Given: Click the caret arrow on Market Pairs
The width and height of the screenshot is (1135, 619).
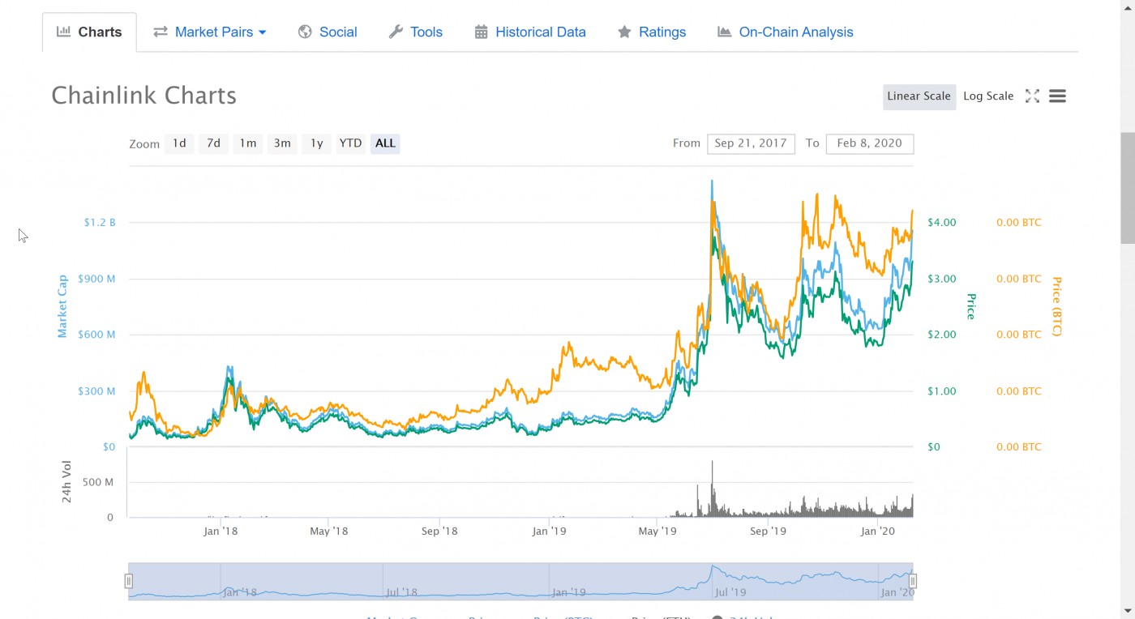Looking at the screenshot, I should click(262, 32).
